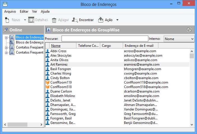Click Charles Wong person icon

pyautogui.click(x=48, y=73)
